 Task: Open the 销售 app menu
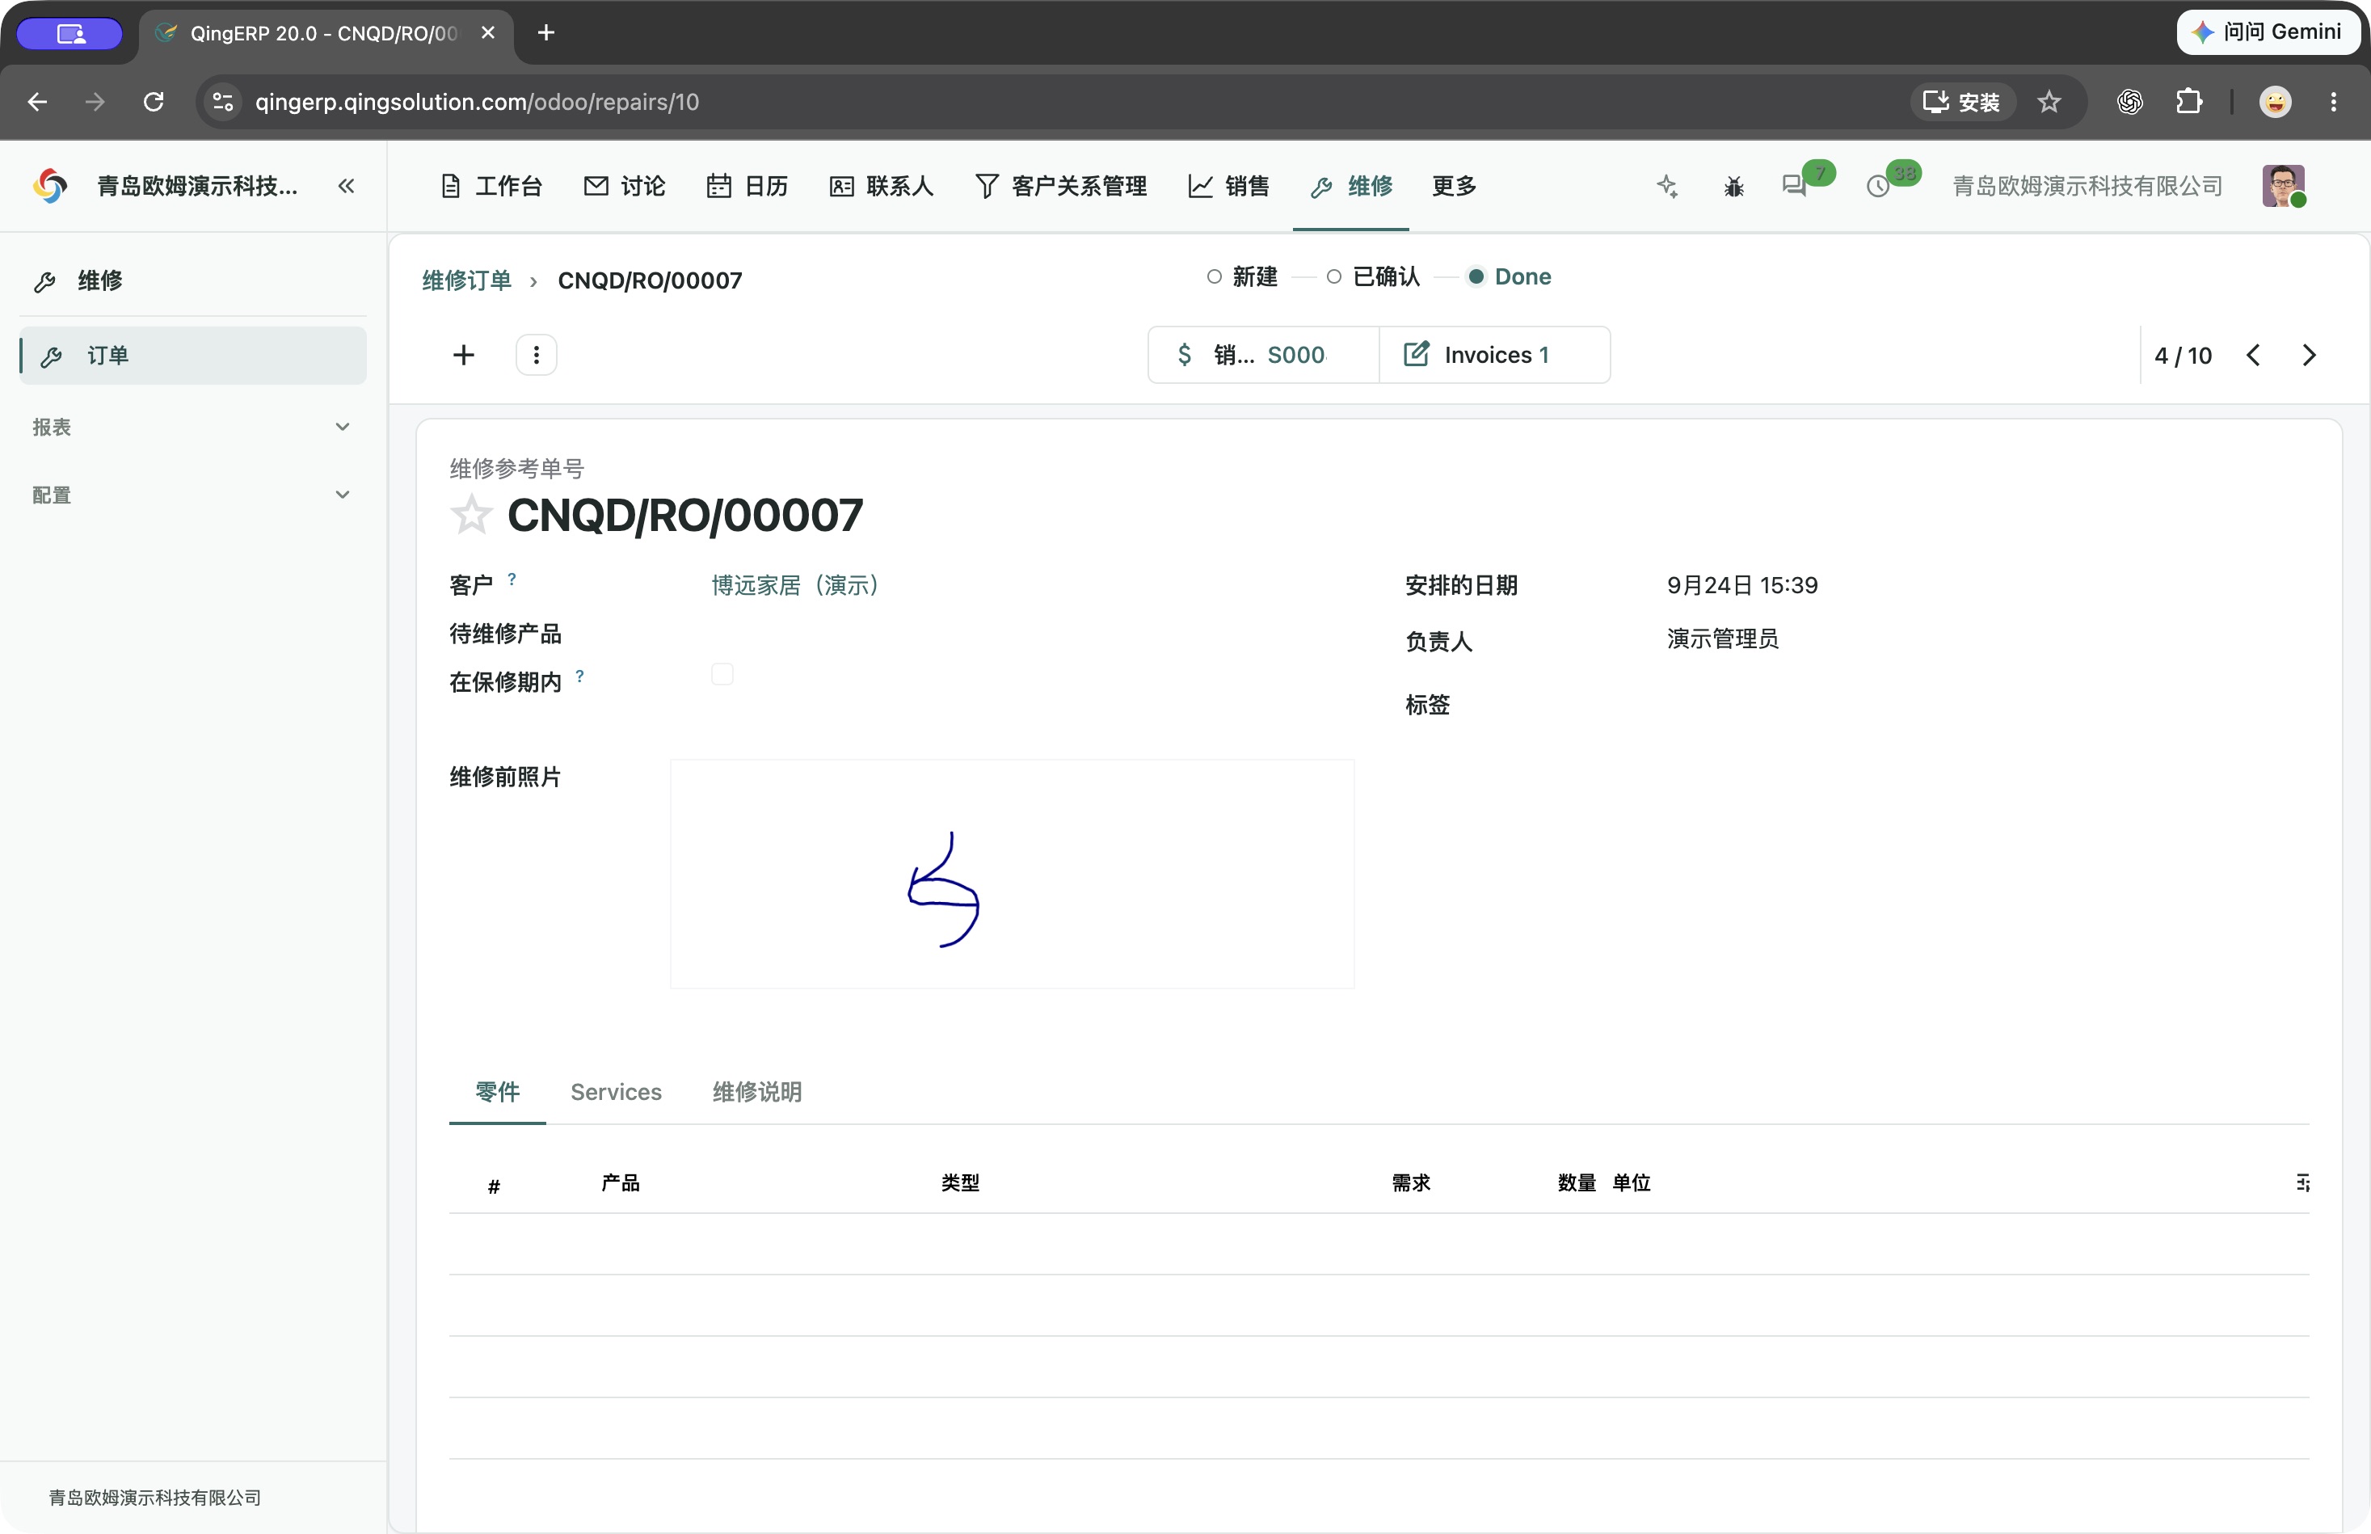[1229, 186]
